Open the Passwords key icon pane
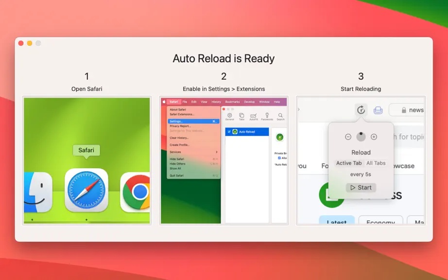Viewport: 448px width, 280px height. 267,116
